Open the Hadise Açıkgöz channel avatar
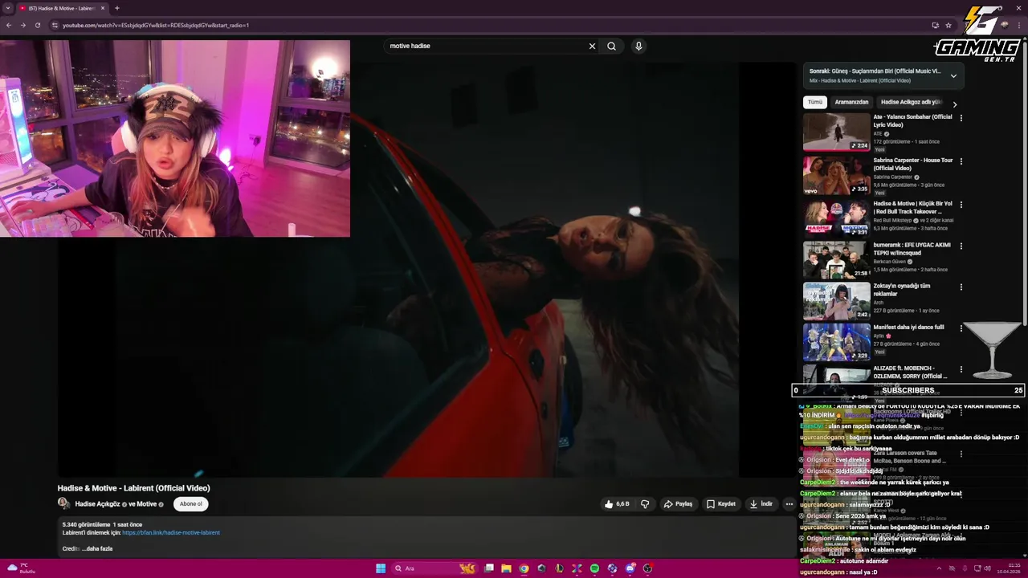This screenshot has width=1028, height=578. pos(63,503)
